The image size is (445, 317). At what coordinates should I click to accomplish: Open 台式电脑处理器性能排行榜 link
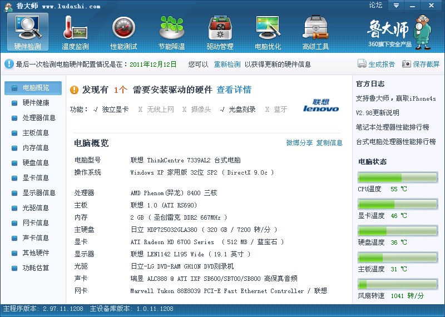(396, 142)
